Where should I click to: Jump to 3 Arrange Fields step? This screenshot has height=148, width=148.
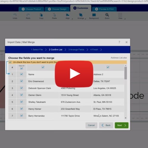(x=76, y=50)
